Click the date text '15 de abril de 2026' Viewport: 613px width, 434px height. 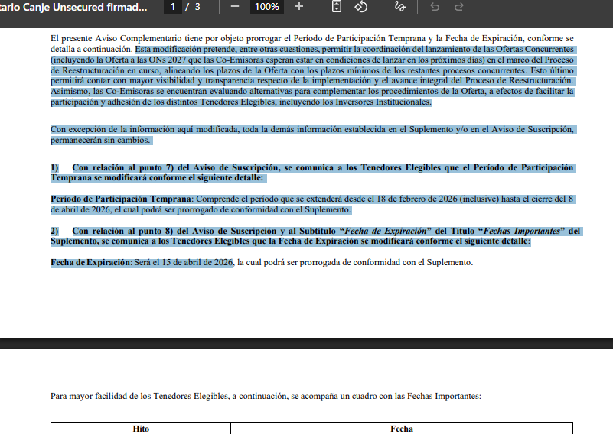pos(197,262)
